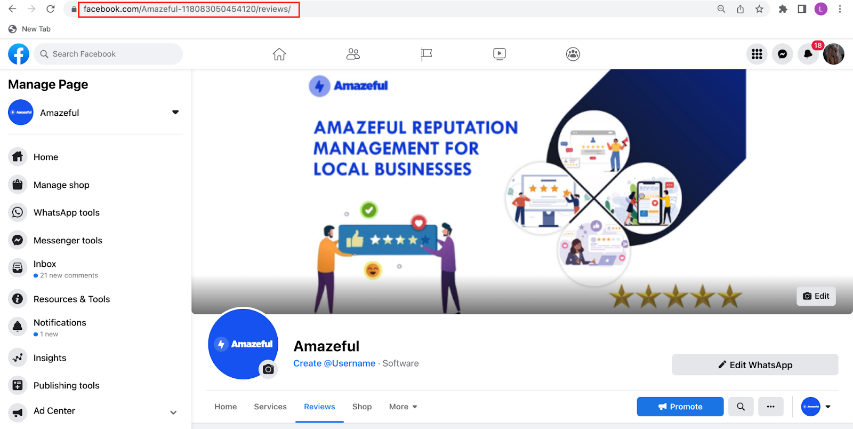Edit the cover photo
Image resolution: width=853 pixels, height=429 pixels.
coord(816,296)
